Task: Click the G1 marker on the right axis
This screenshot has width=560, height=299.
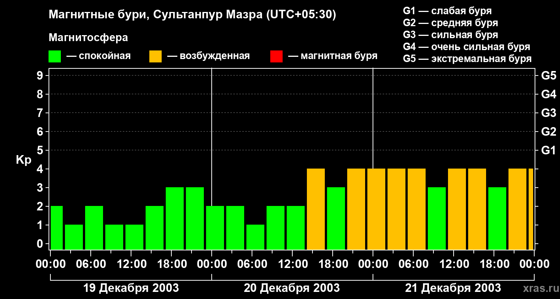Action: [548, 150]
